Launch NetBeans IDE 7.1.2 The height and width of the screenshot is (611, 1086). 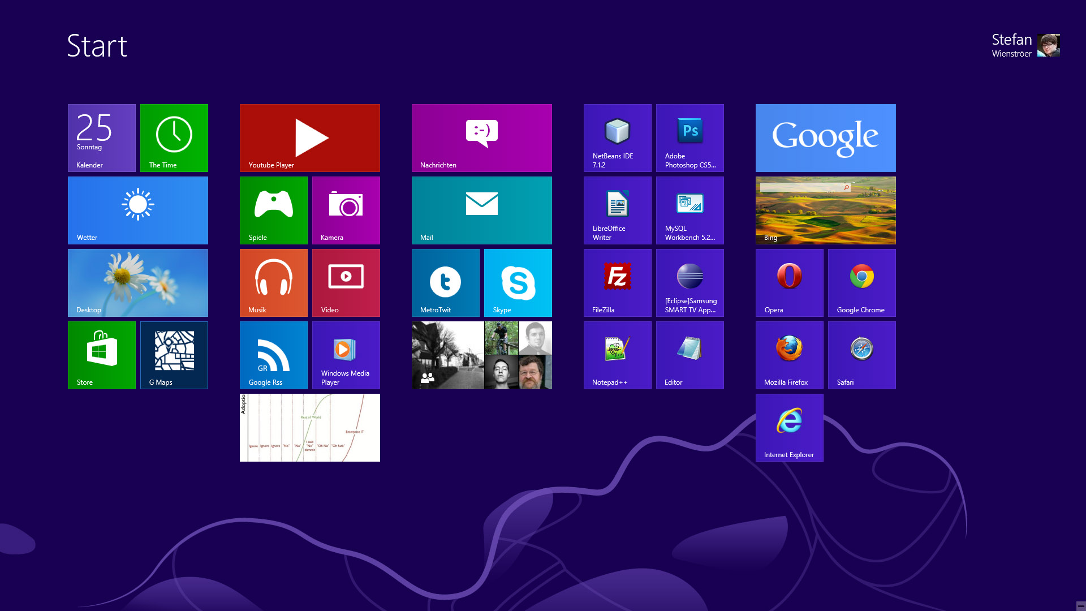[x=618, y=138]
